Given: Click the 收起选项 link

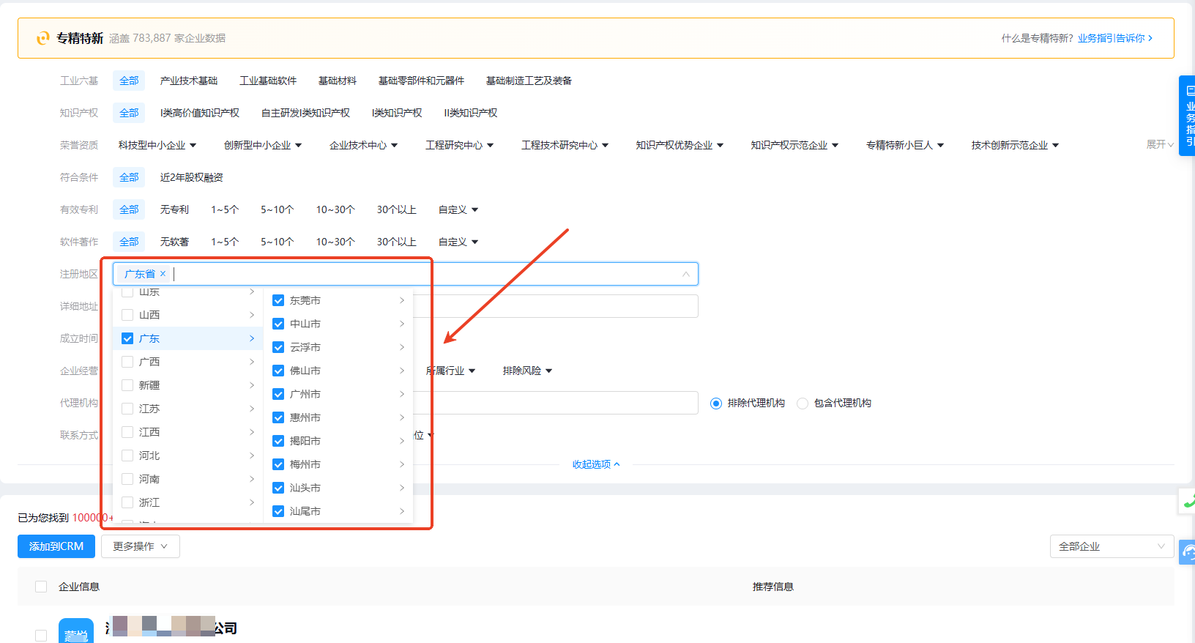Looking at the screenshot, I should click(595, 464).
